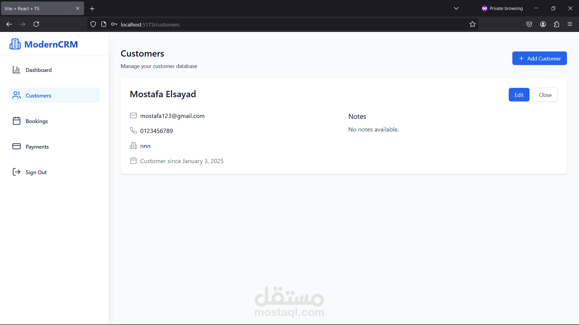Click the shield tracking protection icon

pyautogui.click(x=93, y=24)
